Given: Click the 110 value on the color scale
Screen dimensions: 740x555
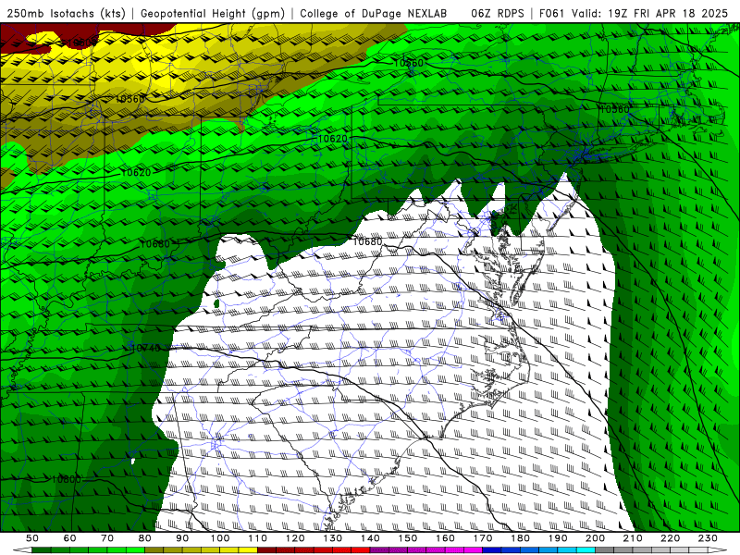Looking at the screenshot, I should (258, 538).
